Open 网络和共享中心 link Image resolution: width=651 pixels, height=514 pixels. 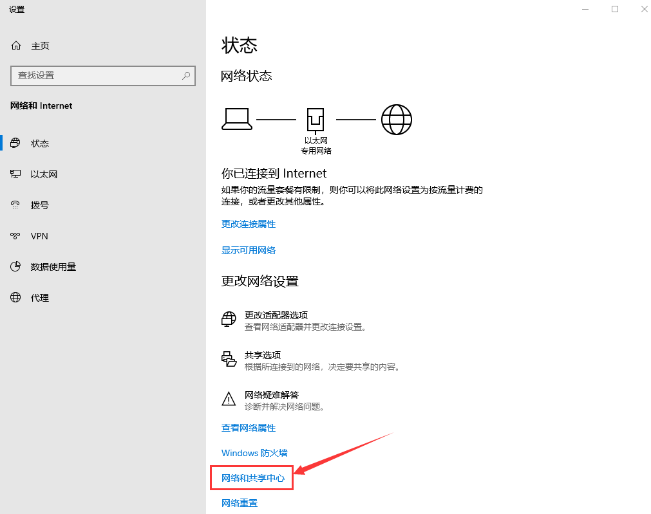[253, 479]
